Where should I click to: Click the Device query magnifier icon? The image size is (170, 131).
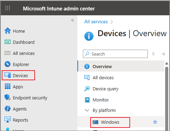(87, 89)
